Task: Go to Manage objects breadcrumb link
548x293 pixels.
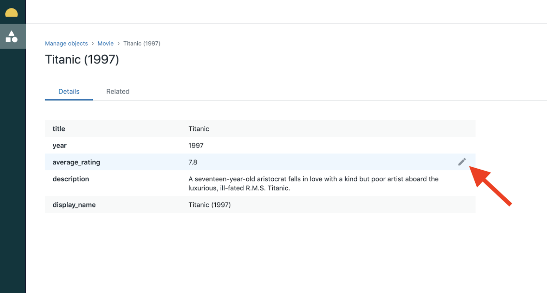Action: pyautogui.click(x=66, y=43)
